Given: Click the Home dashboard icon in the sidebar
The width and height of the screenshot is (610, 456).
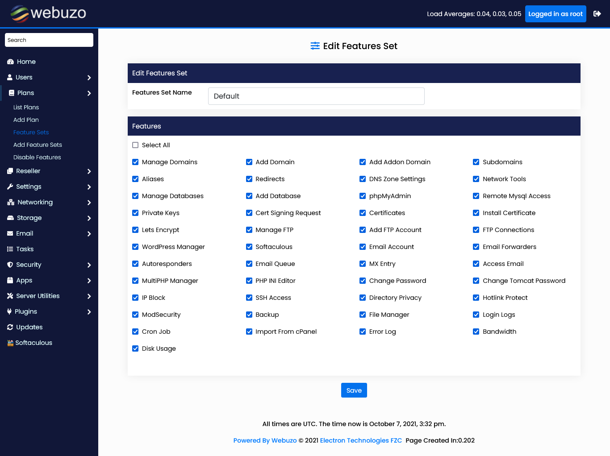Looking at the screenshot, I should coord(10,62).
